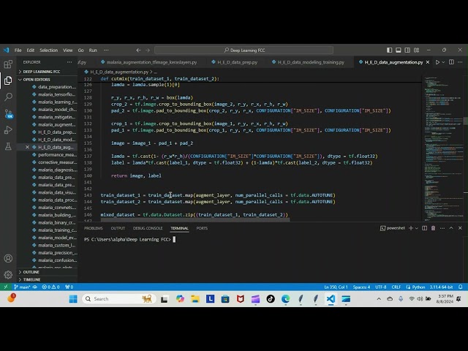Open the Testing flask icon

pyautogui.click(x=8, y=146)
